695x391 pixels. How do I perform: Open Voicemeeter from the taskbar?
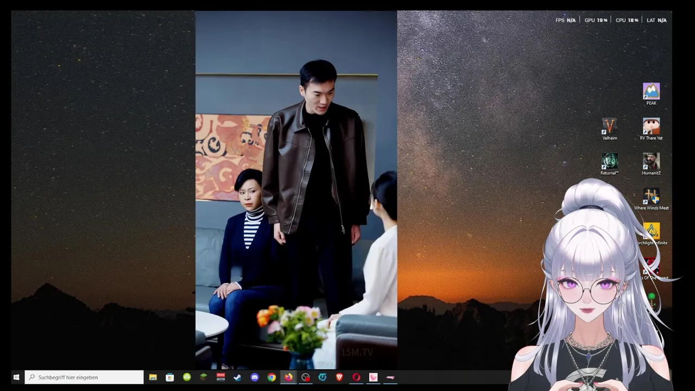(220, 377)
